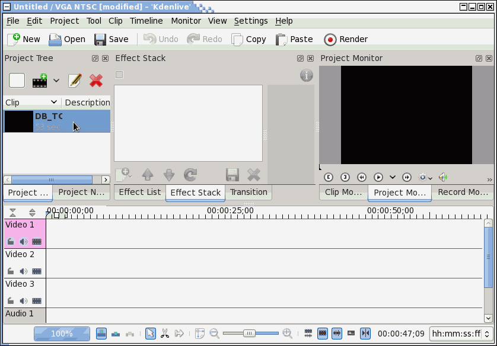The height and width of the screenshot is (346, 497).
Task: Select the Spacer tool
Action: (x=179, y=334)
